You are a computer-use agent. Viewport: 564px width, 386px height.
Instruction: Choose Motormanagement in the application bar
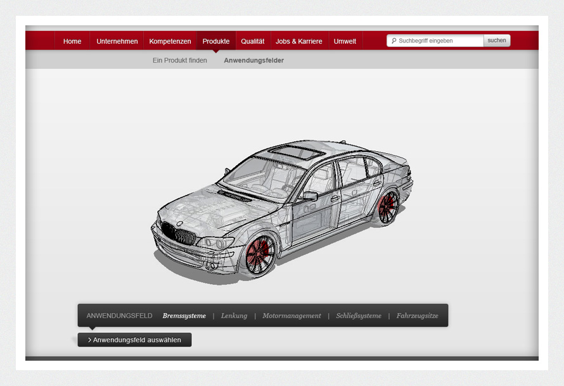(x=292, y=316)
